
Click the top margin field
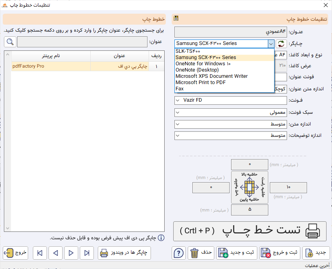(x=249, y=165)
